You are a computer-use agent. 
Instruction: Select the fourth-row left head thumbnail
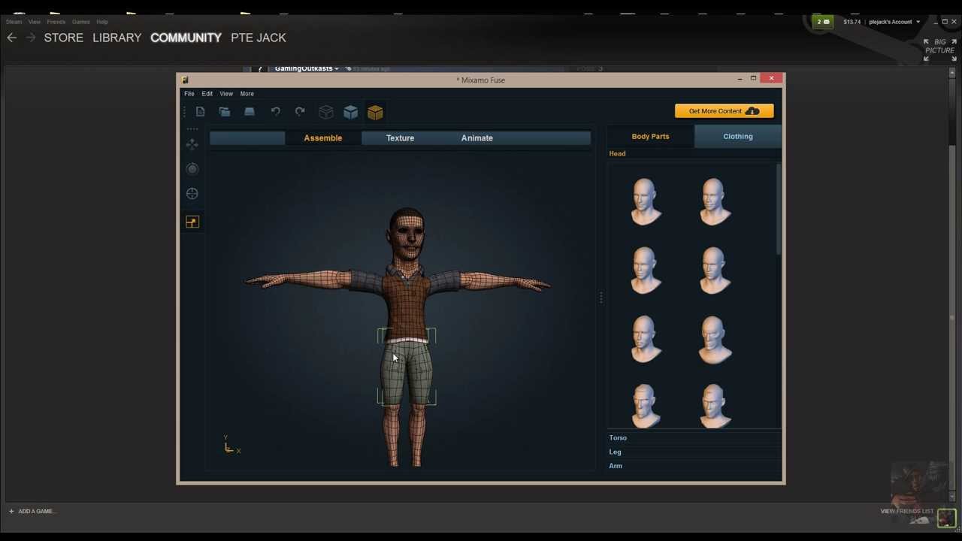click(x=646, y=405)
